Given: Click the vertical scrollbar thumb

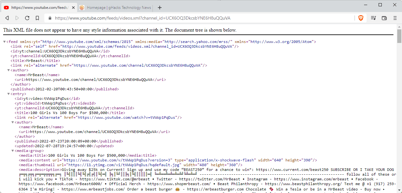Looking at the screenshot, I should point(399,36).
